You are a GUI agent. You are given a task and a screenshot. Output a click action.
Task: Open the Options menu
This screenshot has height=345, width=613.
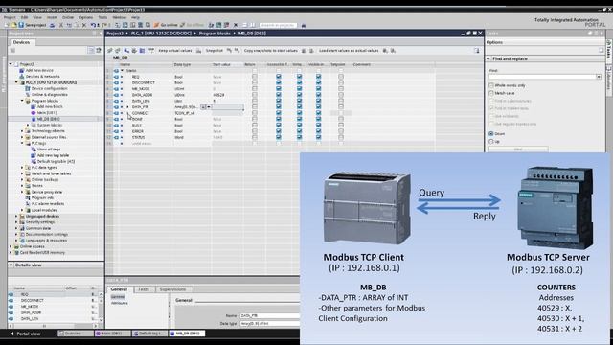click(x=86, y=17)
